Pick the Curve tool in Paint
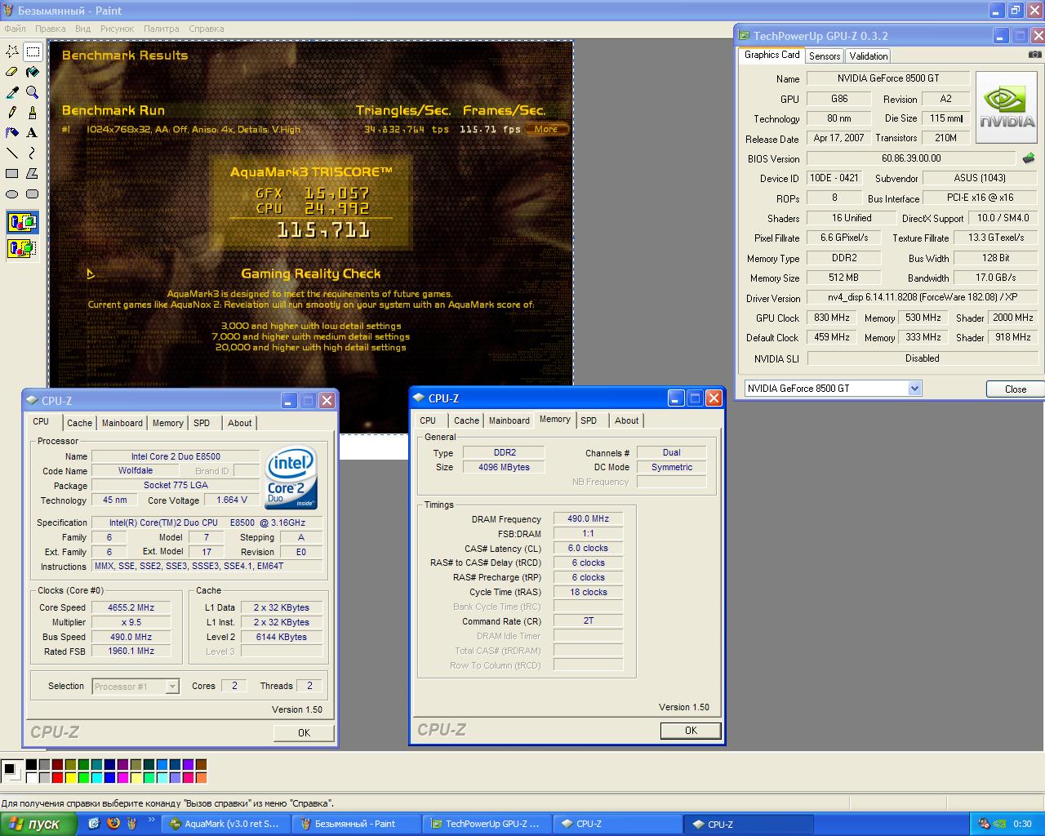 click(33, 153)
